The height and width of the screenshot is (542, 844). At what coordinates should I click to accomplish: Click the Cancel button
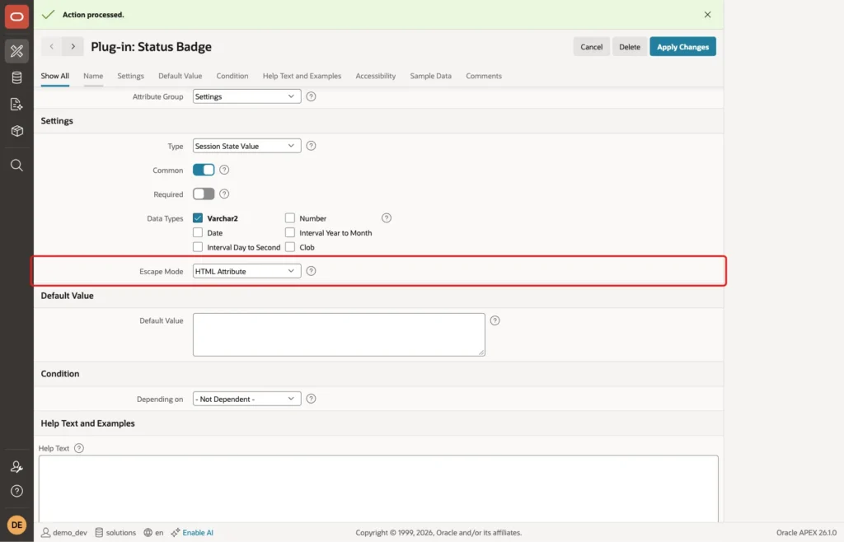591,47
